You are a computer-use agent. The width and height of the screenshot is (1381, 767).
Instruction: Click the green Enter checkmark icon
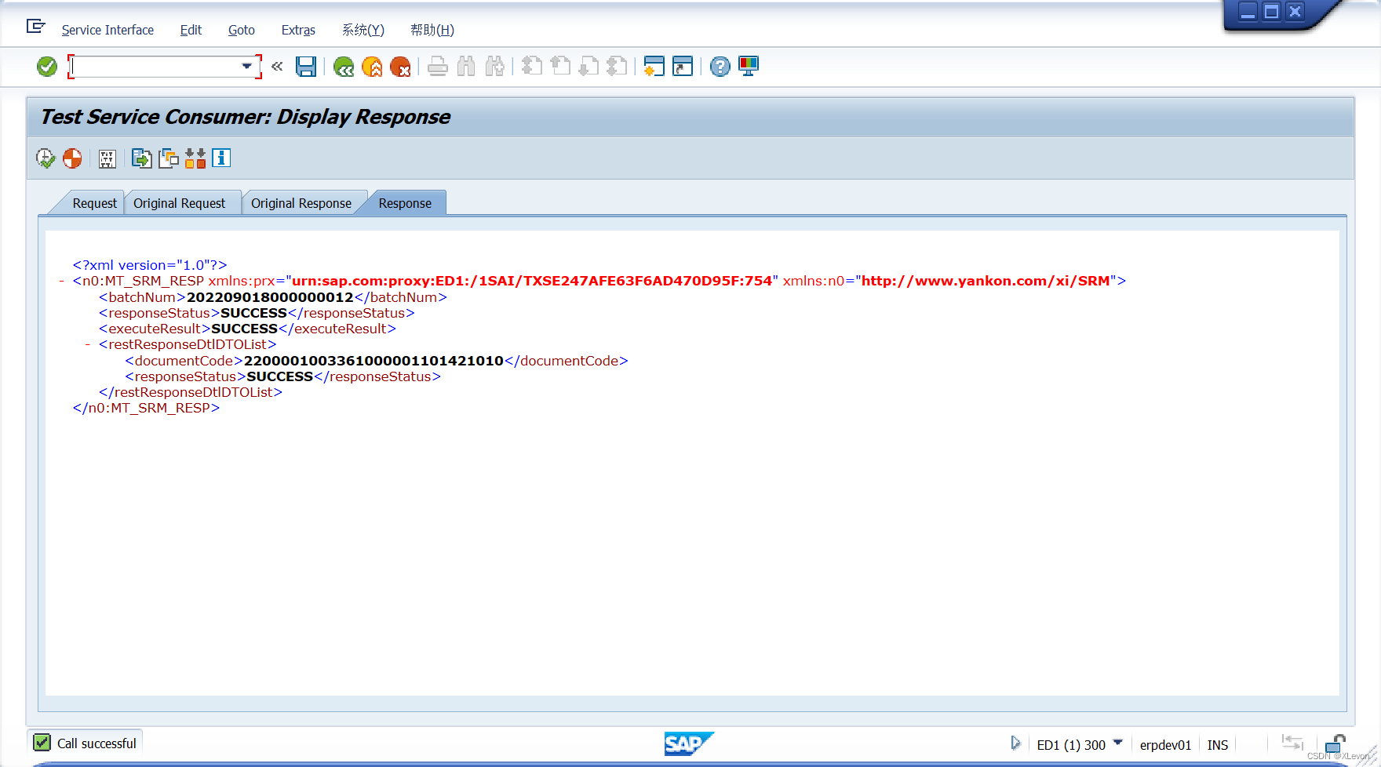point(47,67)
